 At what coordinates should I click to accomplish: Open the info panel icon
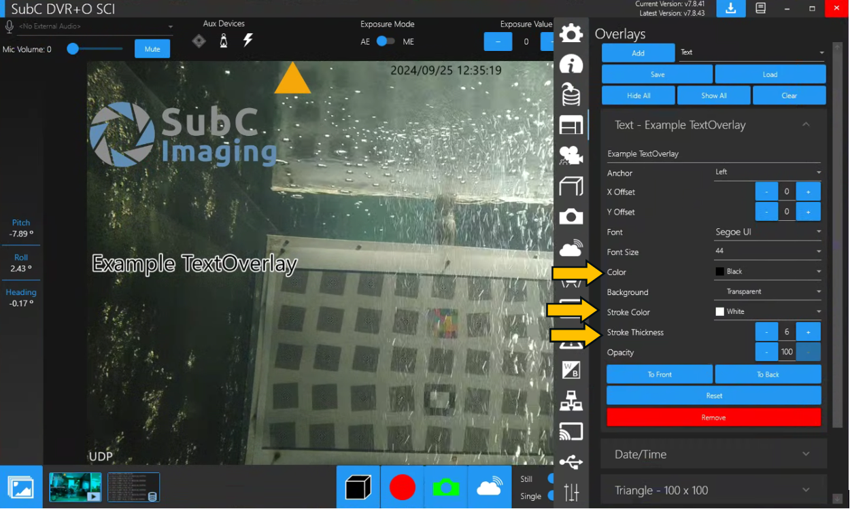pyautogui.click(x=571, y=64)
